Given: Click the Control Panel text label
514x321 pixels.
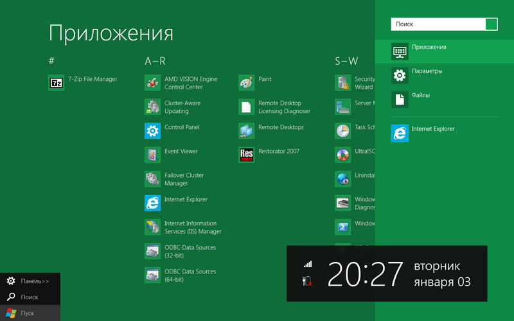Looking at the screenshot, I should click(x=182, y=127).
